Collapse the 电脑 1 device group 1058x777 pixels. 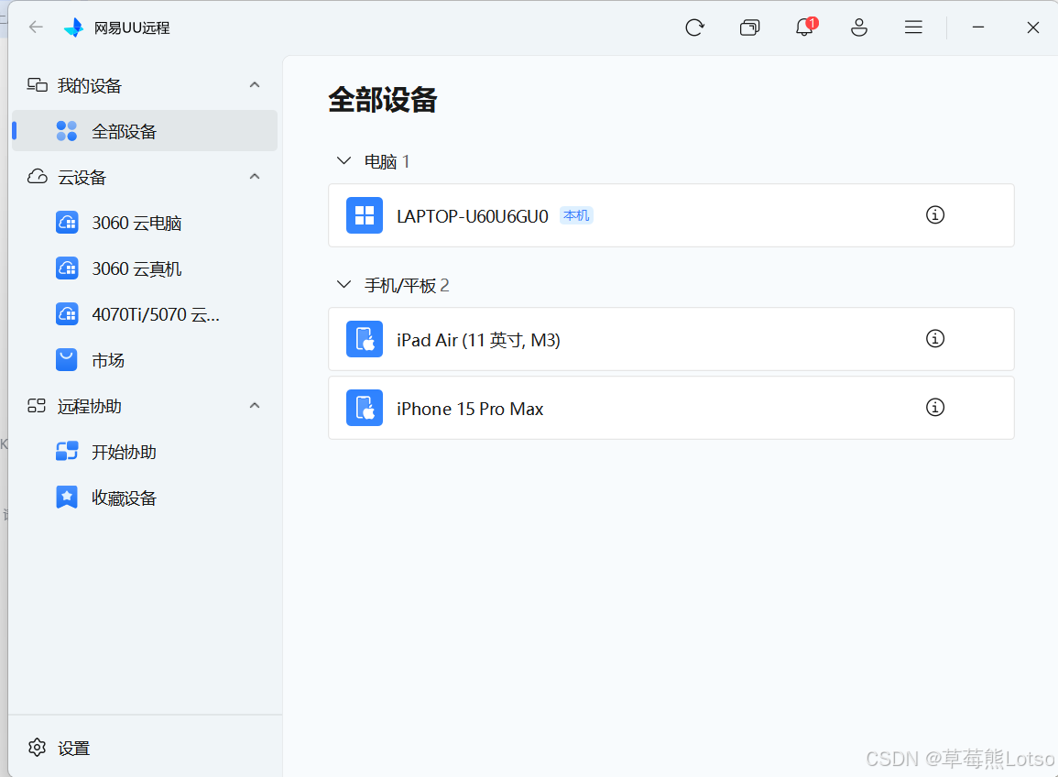tap(344, 160)
